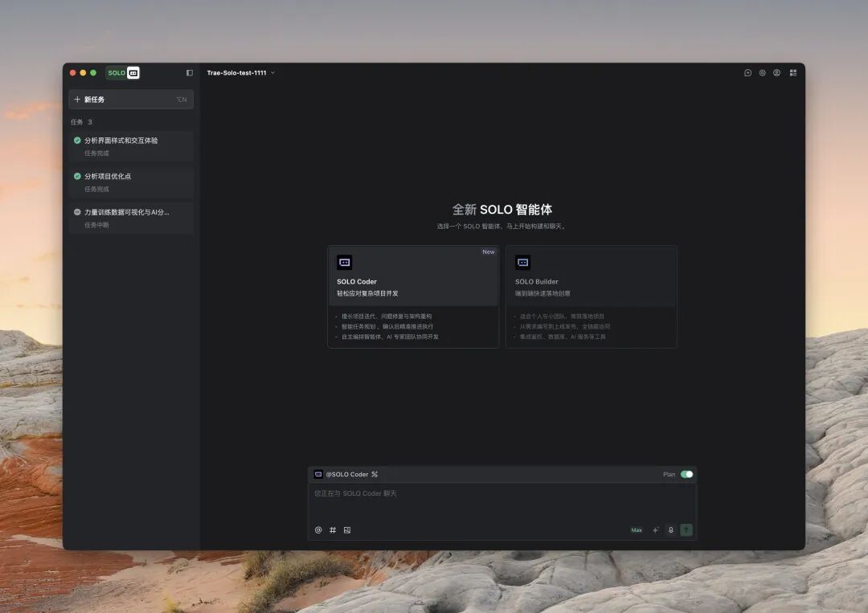Open the @SOLO Coder agent switcher
The height and width of the screenshot is (613, 868).
[x=346, y=474]
